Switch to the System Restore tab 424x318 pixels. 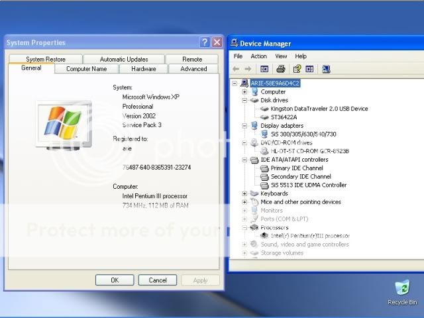46,59
